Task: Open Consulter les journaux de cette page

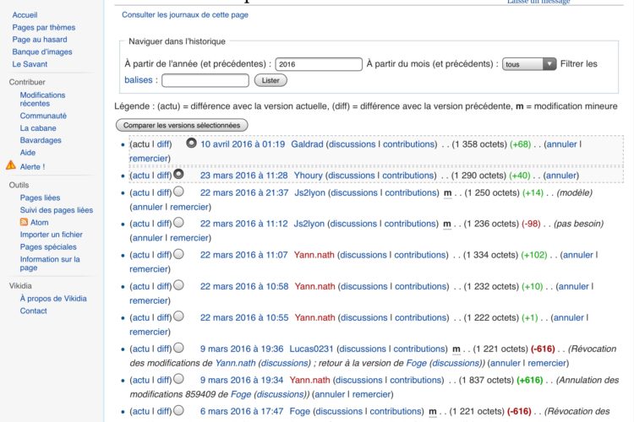Action: tap(185, 15)
